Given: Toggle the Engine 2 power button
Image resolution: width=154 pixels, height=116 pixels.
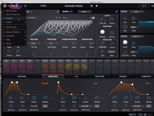Looking at the screenshot, I should click(117, 12).
